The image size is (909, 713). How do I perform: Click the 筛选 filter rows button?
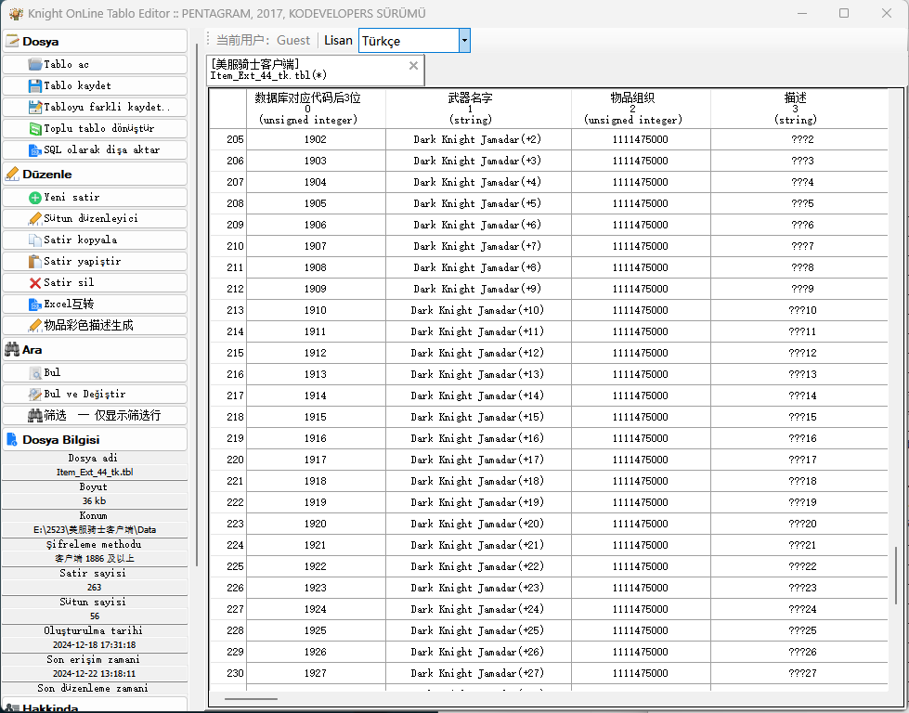(95, 416)
